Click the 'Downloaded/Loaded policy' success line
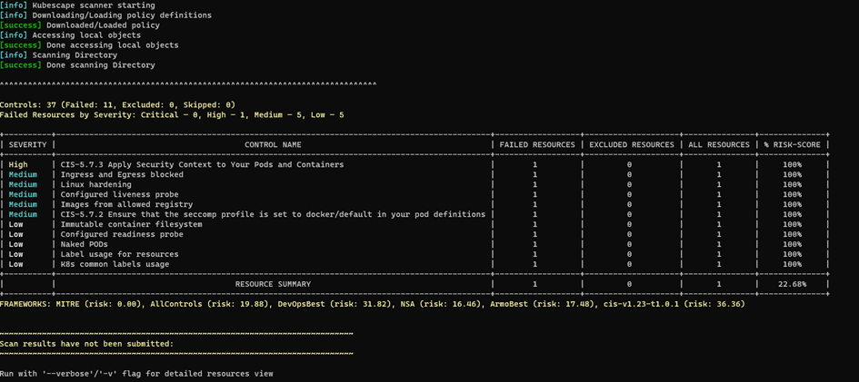 click(80, 25)
